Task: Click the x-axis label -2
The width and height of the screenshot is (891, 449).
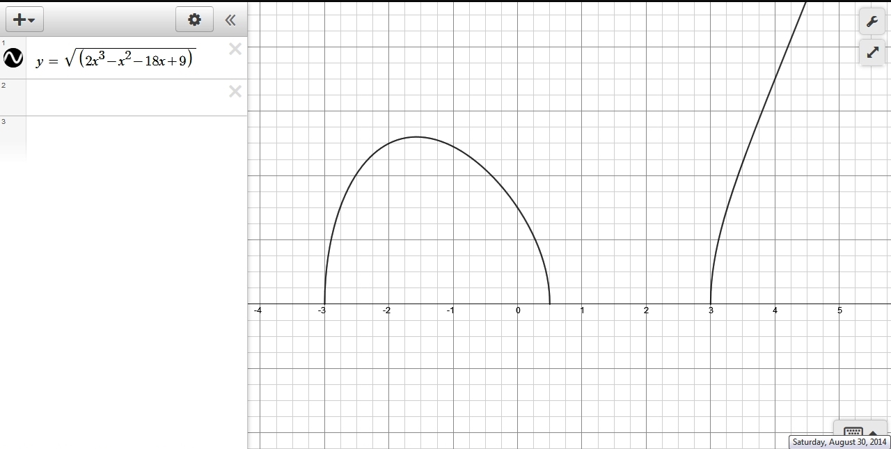Action: coord(386,310)
